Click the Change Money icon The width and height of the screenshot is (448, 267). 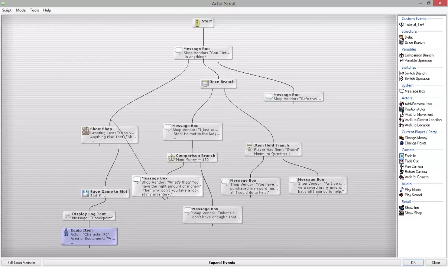pos(402,138)
